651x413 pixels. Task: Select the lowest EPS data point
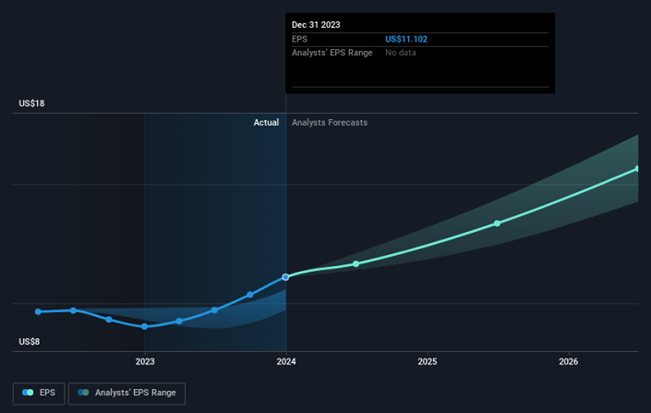[144, 326]
